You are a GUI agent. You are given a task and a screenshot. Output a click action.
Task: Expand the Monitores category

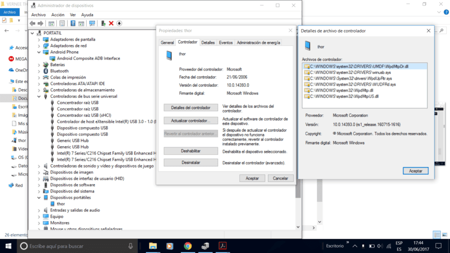point(39,222)
